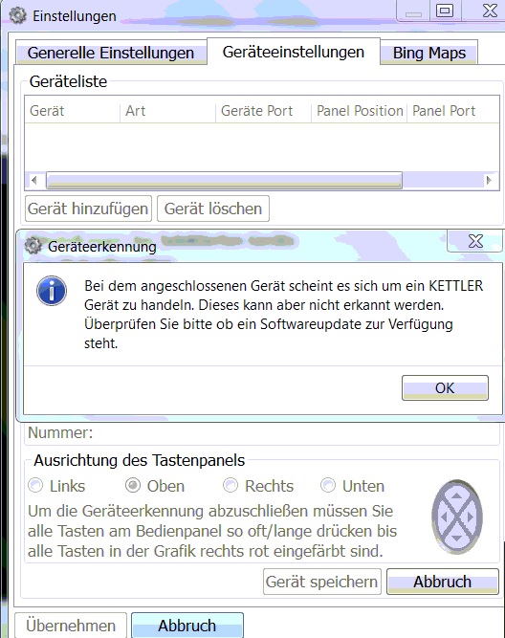Maximize the Einstellungen window
The width and height of the screenshot is (505, 638).
[445, 11]
